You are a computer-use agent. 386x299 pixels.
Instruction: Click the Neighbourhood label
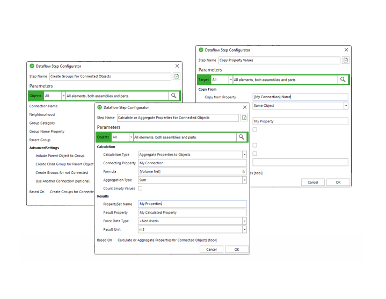[x=42, y=115]
